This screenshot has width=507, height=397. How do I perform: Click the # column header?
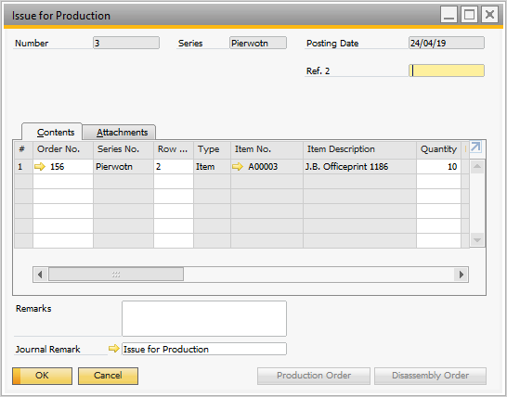[23, 149]
